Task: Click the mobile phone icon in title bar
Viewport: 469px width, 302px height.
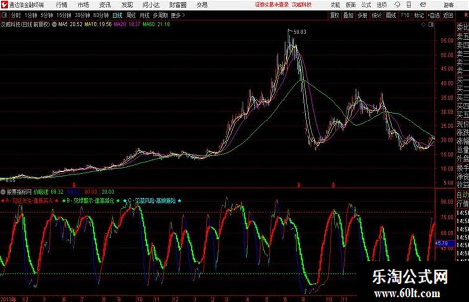Action: [x=409, y=5]
